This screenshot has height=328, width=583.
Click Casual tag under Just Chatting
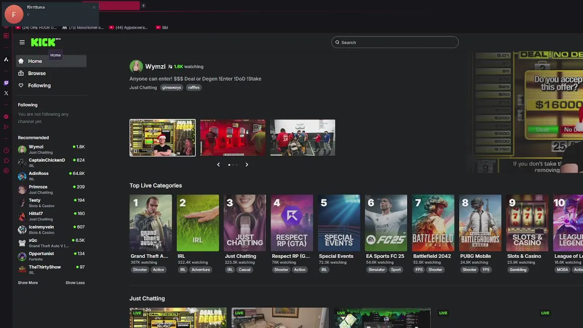point(245,270)
